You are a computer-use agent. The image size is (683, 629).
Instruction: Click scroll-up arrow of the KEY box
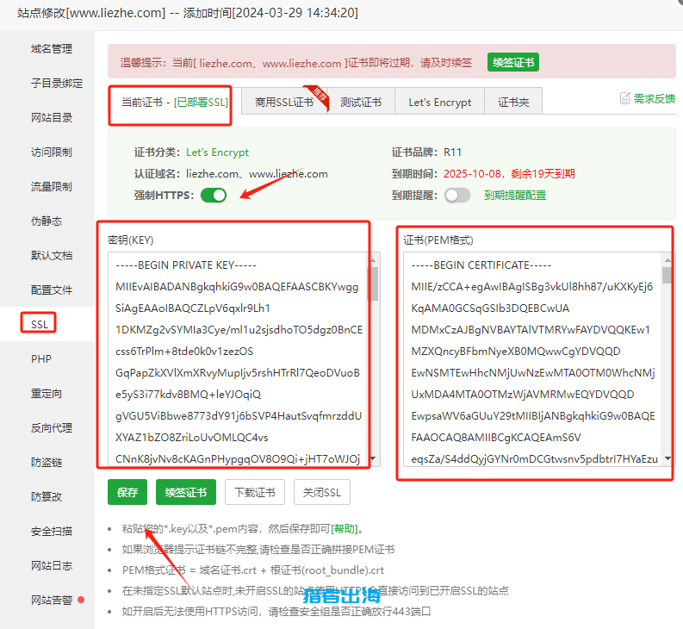point(373,260)
